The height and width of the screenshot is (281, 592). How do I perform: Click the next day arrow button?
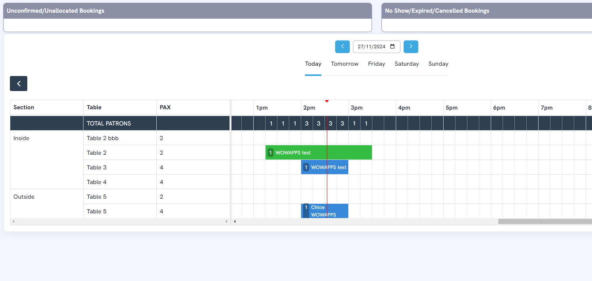coord(411,47)
